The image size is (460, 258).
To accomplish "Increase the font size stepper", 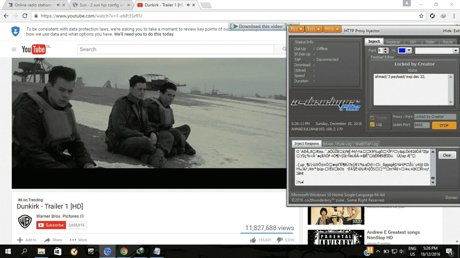I will pos(386,49).
